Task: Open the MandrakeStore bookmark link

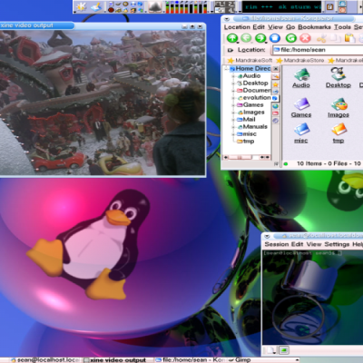Action: [300, 61]
